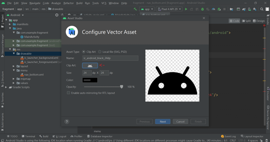Open the VCS menu

(x=104, y=3)
